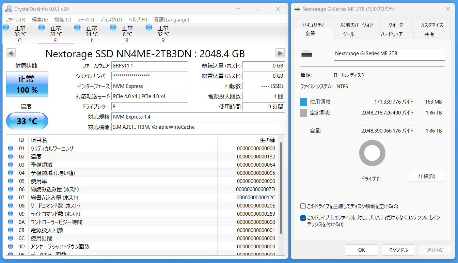The image size is (458, 263).
Task: Click OK in properties dialog
Action: click(x=362, y=250)
